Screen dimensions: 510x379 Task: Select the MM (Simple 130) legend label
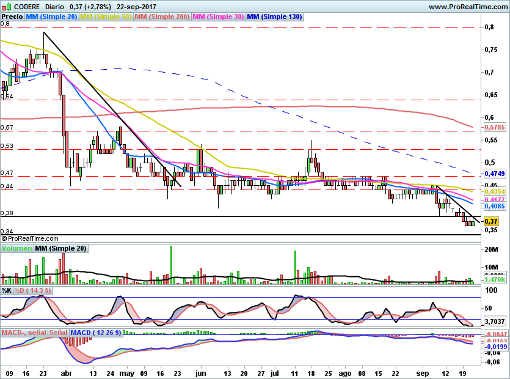coord(274,17)
